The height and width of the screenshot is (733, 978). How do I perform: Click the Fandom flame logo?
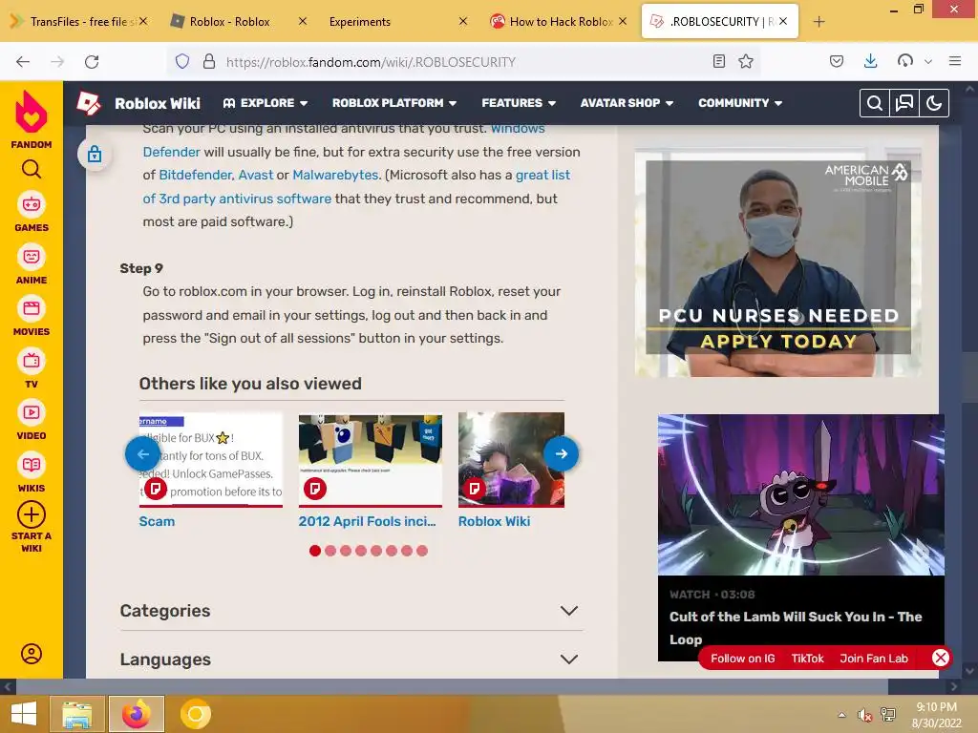point(32,113)
